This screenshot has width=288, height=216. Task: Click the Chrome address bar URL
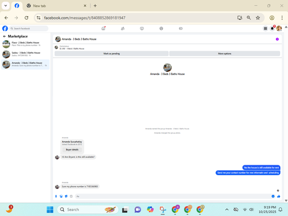point(85,18)
